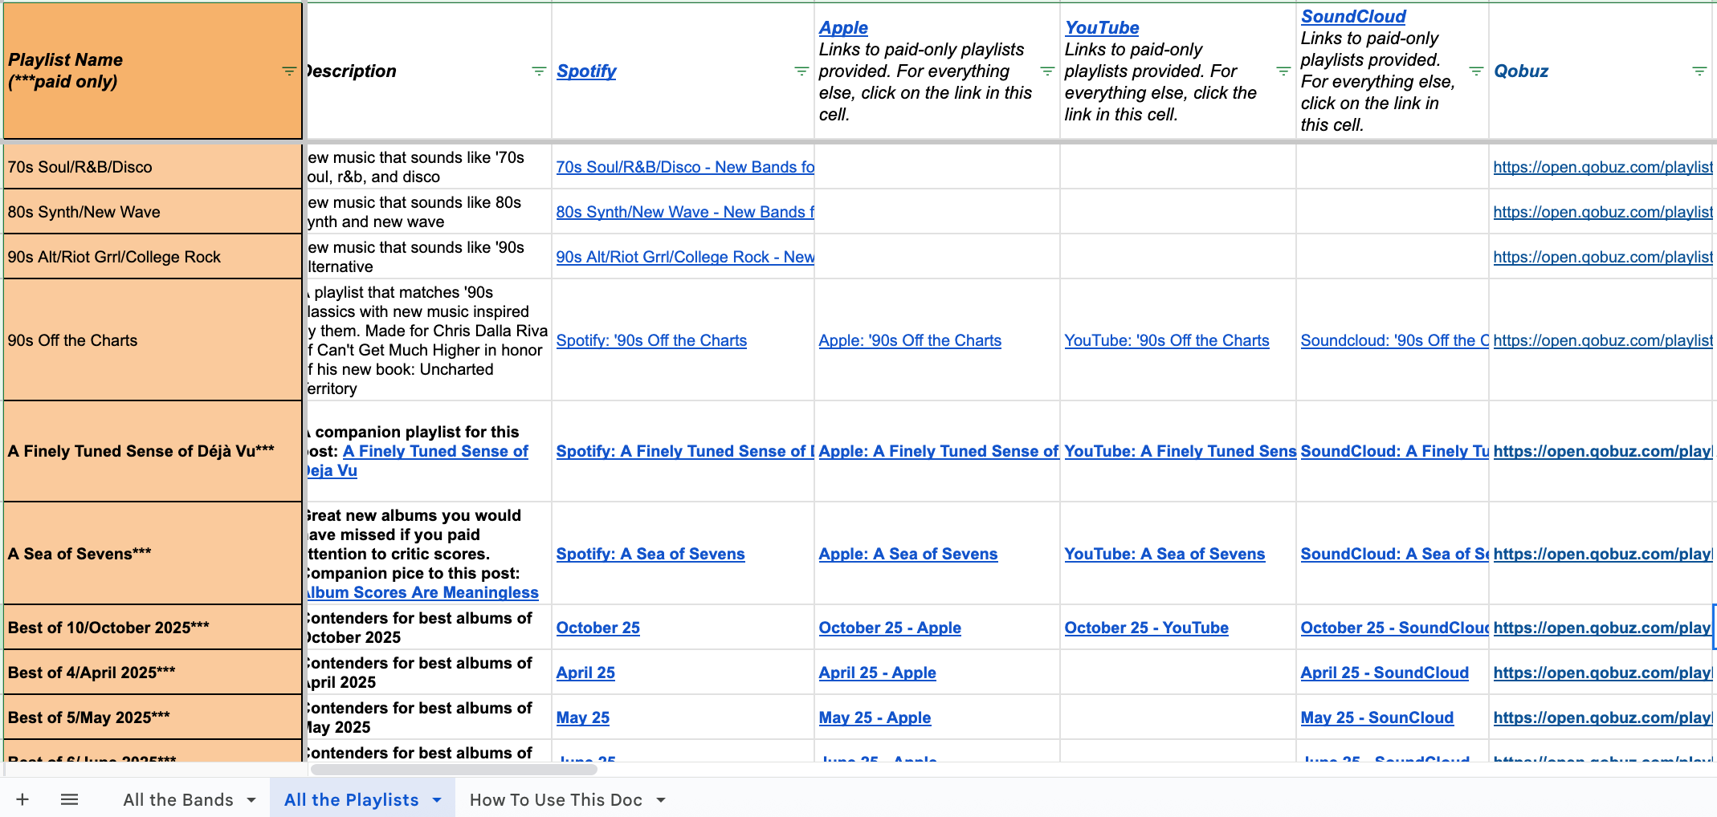
Task: Open YouTube: '90s Off the Charts link
Action: pos(1167,340)
